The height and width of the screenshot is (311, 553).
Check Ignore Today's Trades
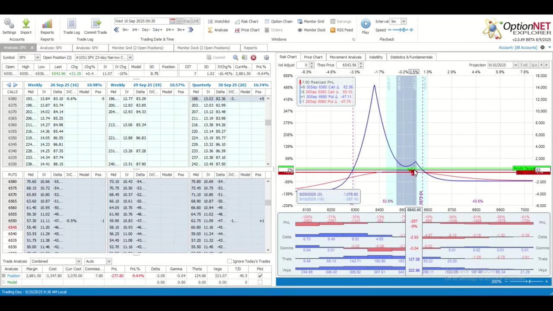click(x=229, y=261)
